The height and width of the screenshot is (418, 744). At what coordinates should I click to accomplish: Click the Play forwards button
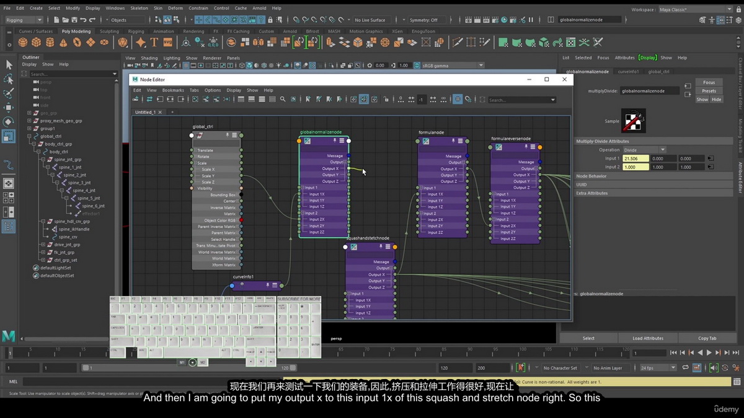(x=709, y=352)
